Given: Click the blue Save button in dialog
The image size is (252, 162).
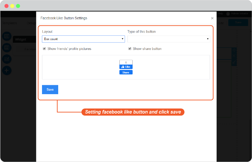Looking at the screenshot, I should pyautogui.click(x=50, y=89).
